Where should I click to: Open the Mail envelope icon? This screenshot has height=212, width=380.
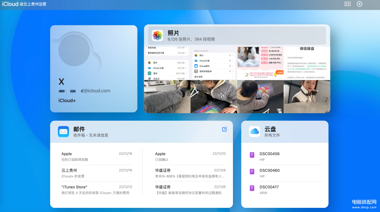click(x=63, y=131)
